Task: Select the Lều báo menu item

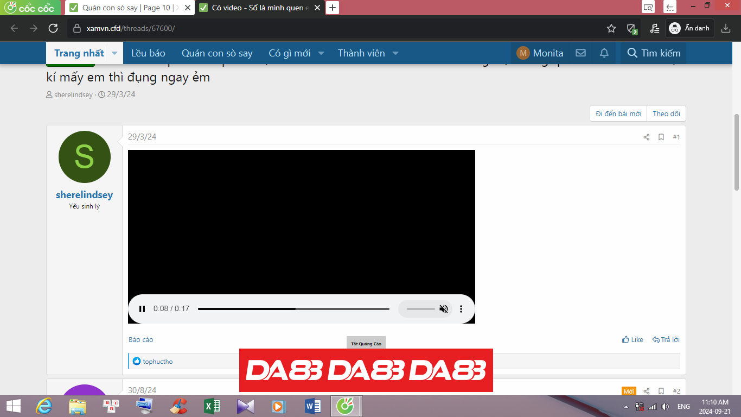Action: [x=148, y=53]
